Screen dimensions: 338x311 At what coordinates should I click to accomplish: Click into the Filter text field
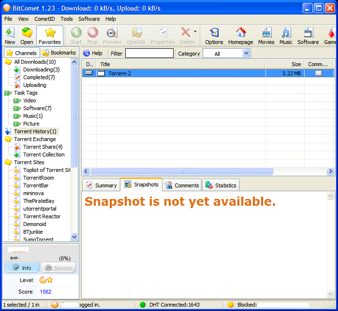(149, 53)
